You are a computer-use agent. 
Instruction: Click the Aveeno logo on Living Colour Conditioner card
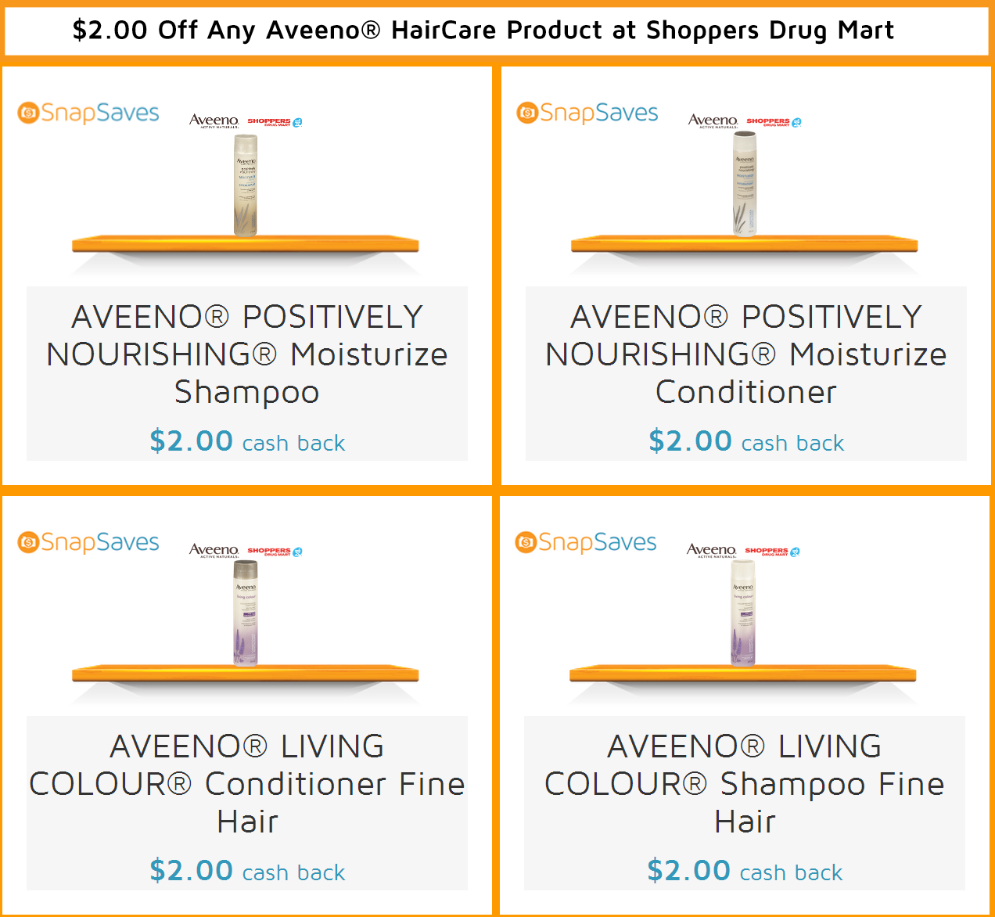(x=214, y=550)
